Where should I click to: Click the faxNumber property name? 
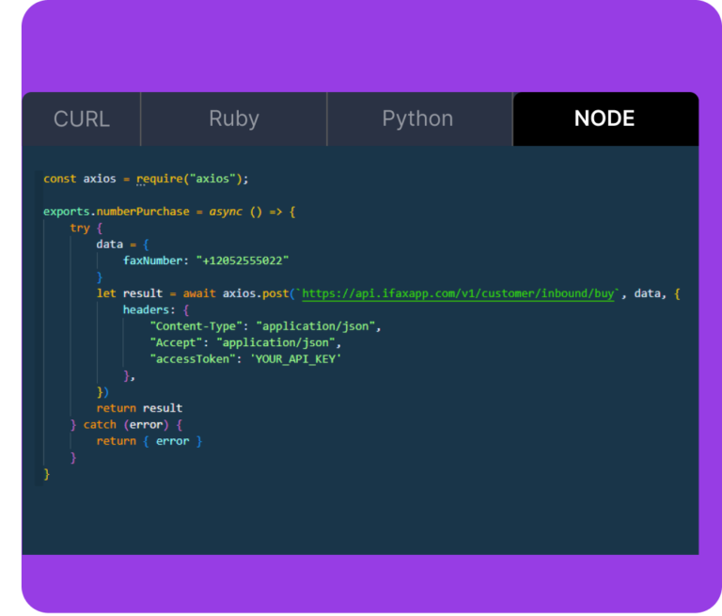click(x=153, y=261)
